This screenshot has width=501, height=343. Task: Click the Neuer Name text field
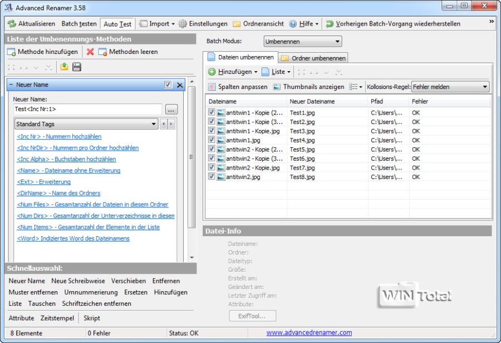point(87,109)
